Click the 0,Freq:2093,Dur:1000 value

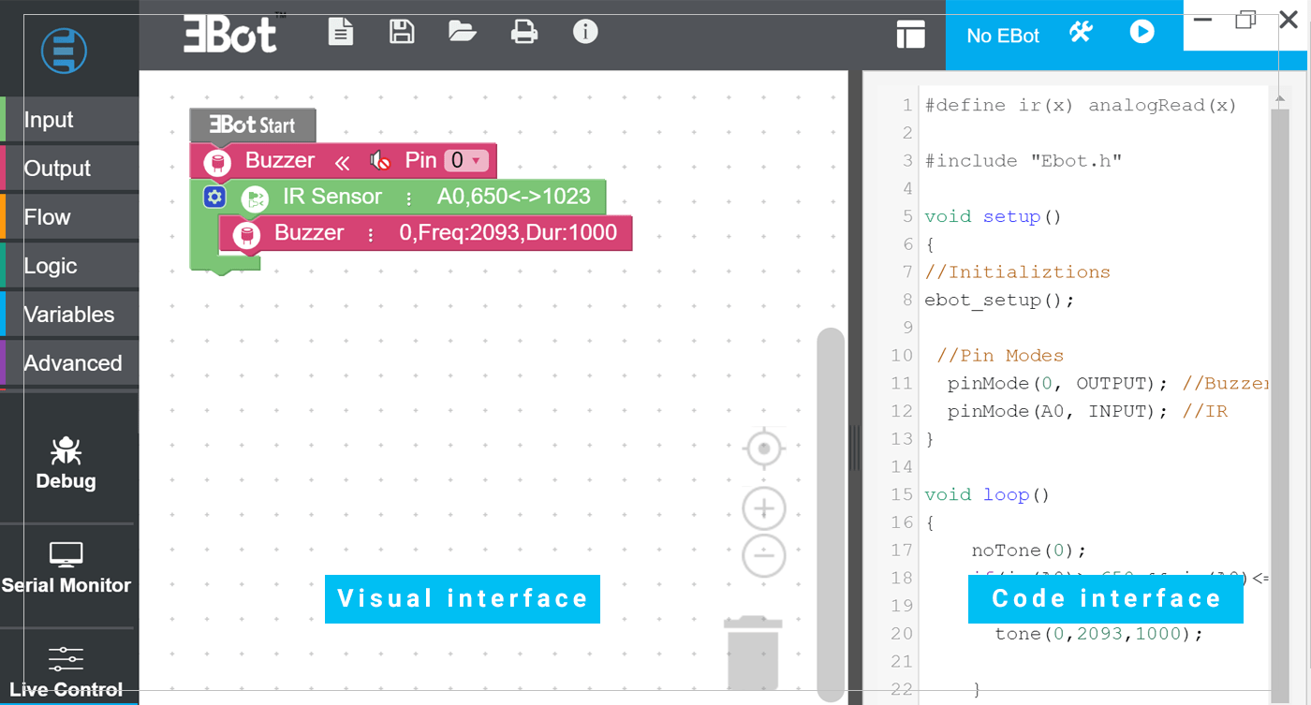[x=508, y=233]
